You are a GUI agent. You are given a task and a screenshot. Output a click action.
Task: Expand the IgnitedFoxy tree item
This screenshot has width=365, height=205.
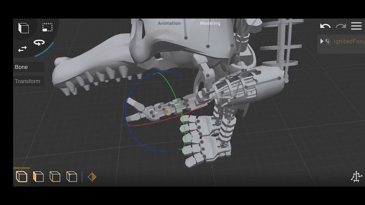pyautogui.click(x=322, y=41)
